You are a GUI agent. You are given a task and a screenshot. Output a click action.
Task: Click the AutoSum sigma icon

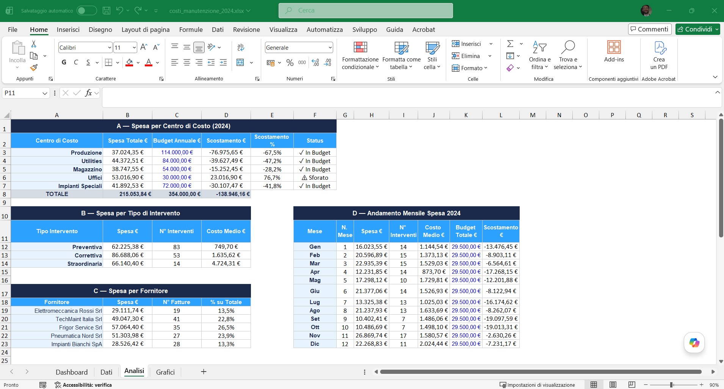click(510, 44)
